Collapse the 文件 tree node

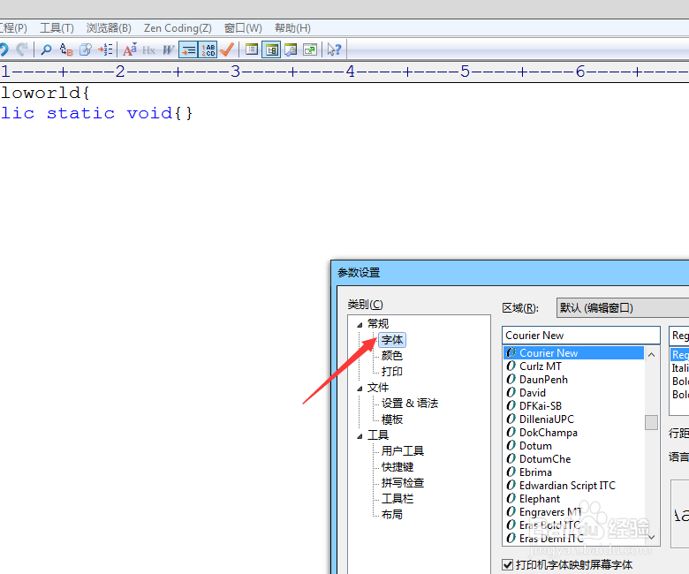tap(360, 389)
